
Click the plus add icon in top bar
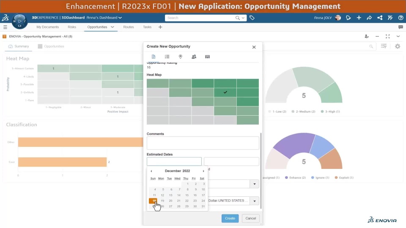coord(359,18)
